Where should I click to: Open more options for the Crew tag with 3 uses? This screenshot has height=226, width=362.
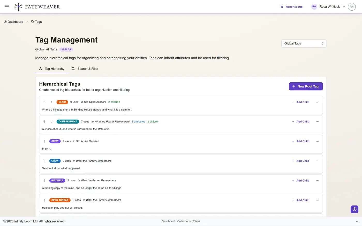tap(318, 161)
